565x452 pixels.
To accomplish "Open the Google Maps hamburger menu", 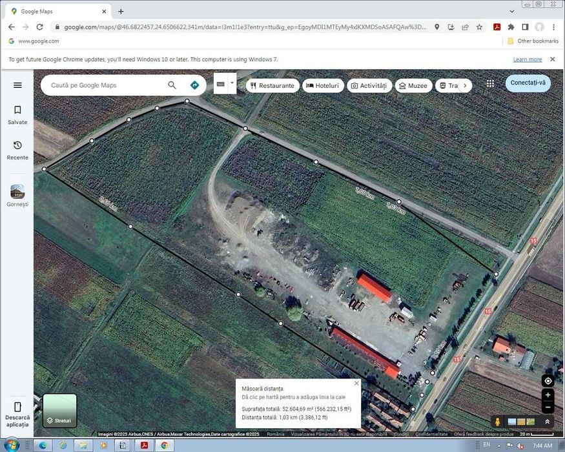I will (x=17, y=85).
